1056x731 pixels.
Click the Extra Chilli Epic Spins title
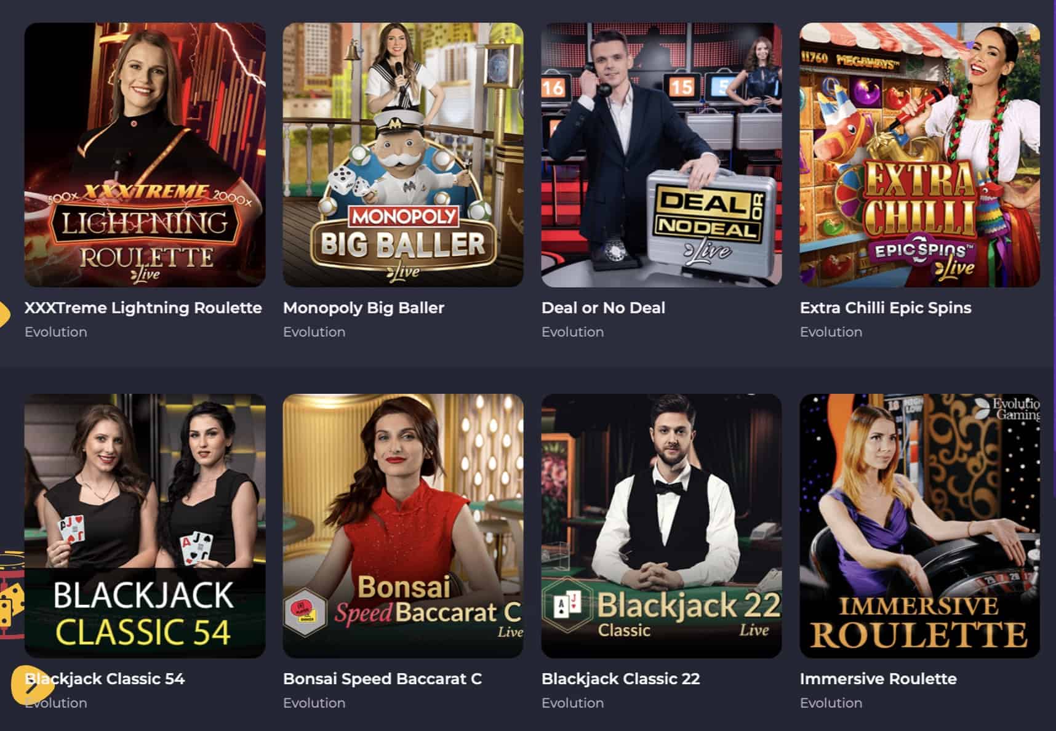coord(886,308)
